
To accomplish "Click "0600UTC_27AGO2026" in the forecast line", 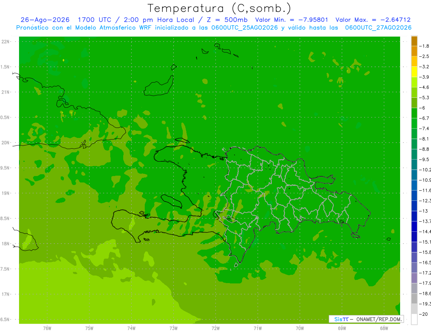I will pyautogui.click(x=378, y=28).
